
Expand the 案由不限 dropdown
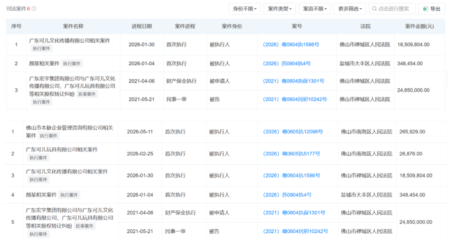point(315,9)
